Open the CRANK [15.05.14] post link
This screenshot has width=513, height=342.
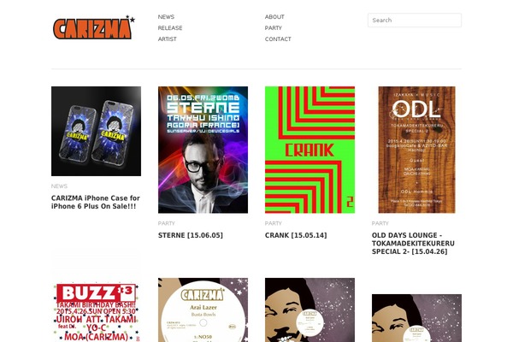pyautogui.click(x=296, y=235)
